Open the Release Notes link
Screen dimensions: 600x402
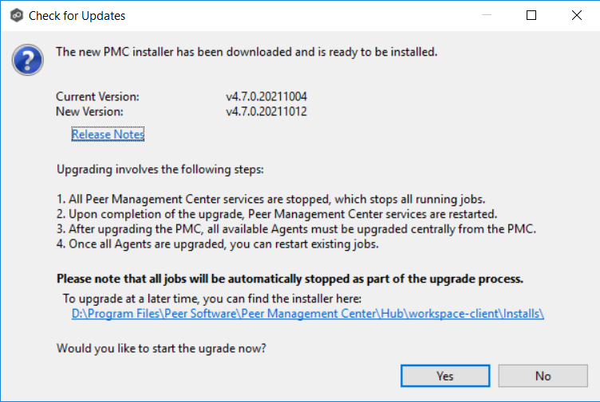tap(108, 135)
